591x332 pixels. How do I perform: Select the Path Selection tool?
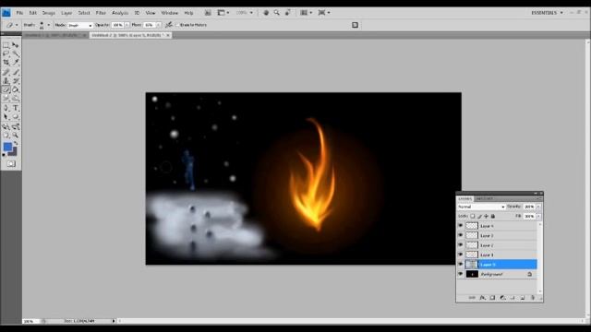[6, 117]
